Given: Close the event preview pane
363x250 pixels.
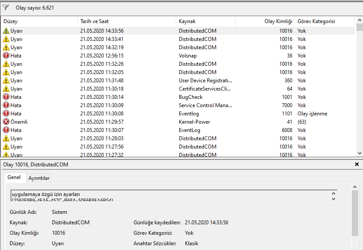Looking at the screenshot, I should coord(357,164).
